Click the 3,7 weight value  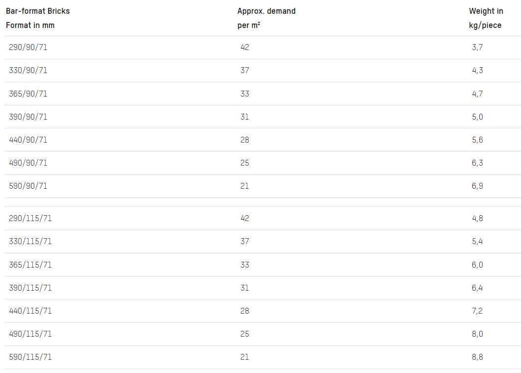click(x=477, y=47)
